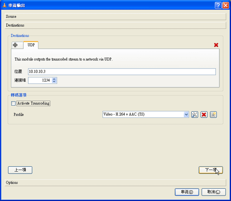Select the UDP destination tab
231x201 pixels.
point(31,45)
